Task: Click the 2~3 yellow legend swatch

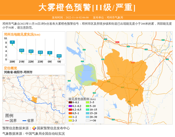Action: (70, 120)
